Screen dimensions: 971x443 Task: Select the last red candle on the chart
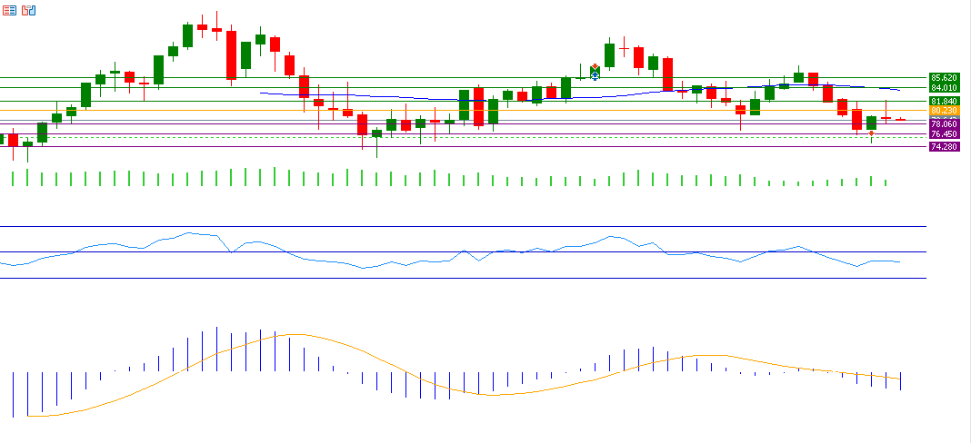click(x=900, y=119)
